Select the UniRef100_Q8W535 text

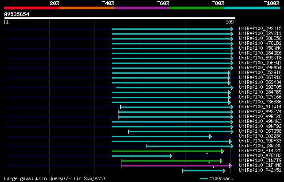click(260, 146)
